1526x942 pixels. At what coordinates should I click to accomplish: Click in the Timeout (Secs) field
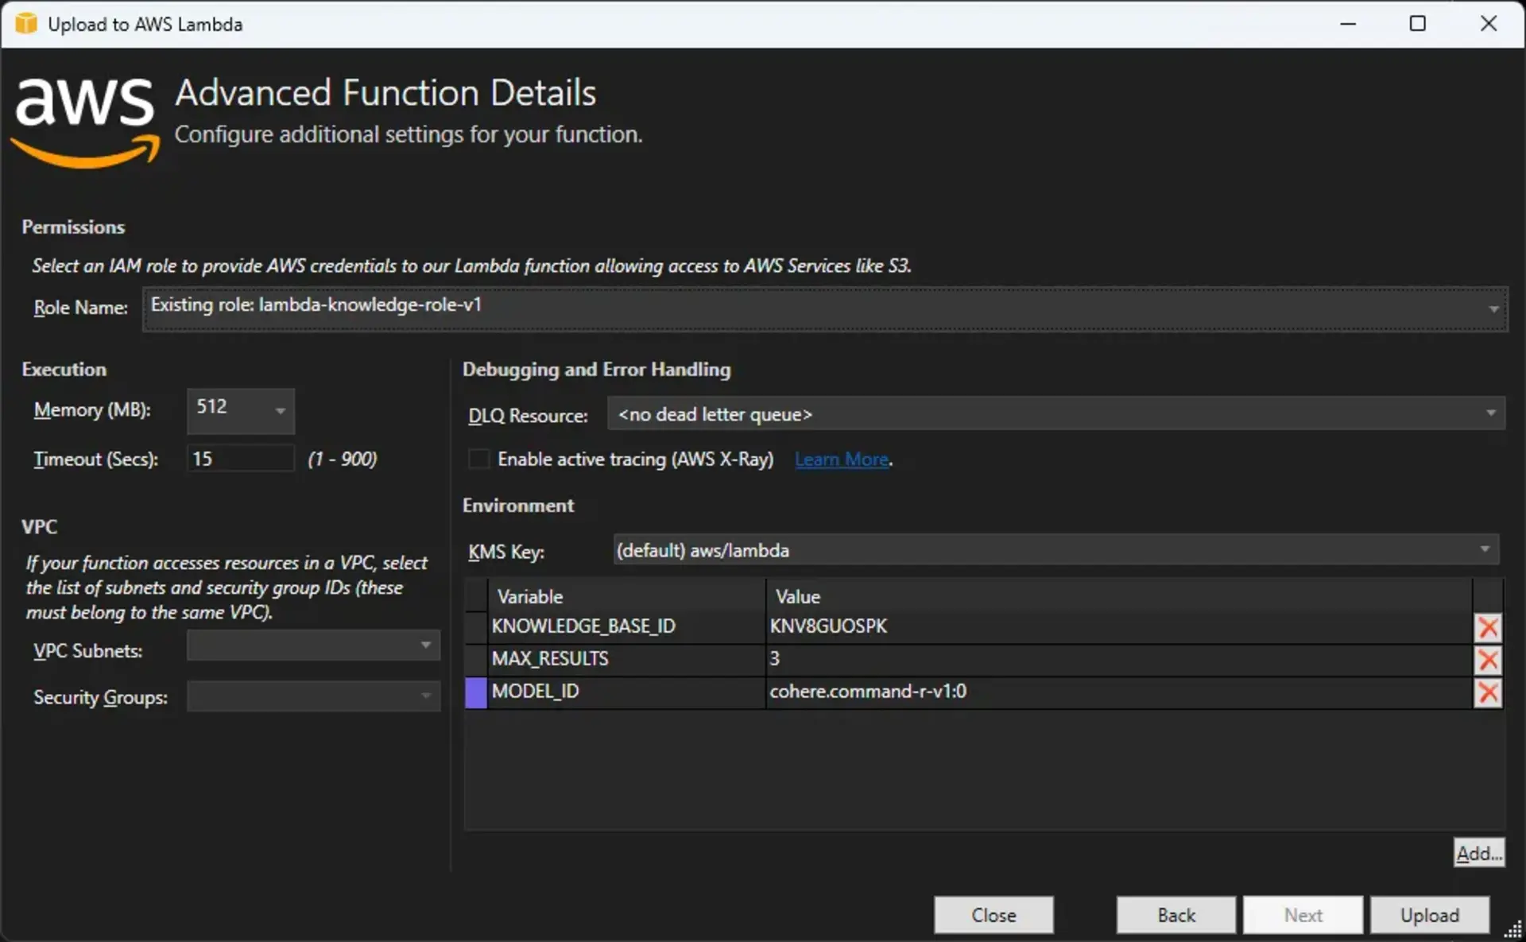(x=240, y=459)
